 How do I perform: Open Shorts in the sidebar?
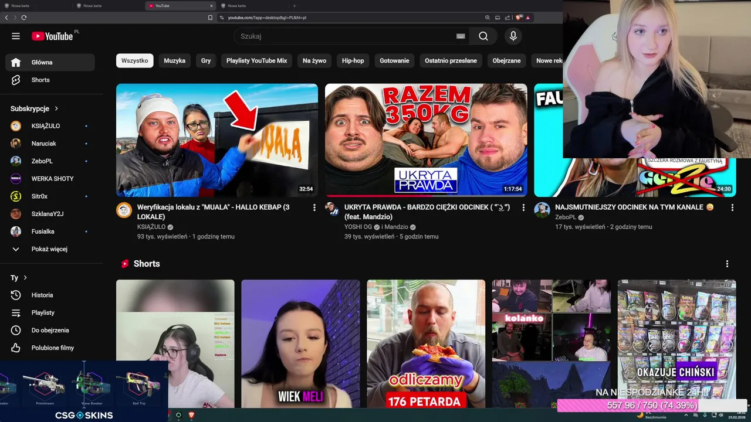(x=50, y=80)
